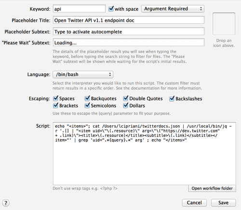
Task: Select the Please Wait Subtext field
Action: click(x=129, y=42)
